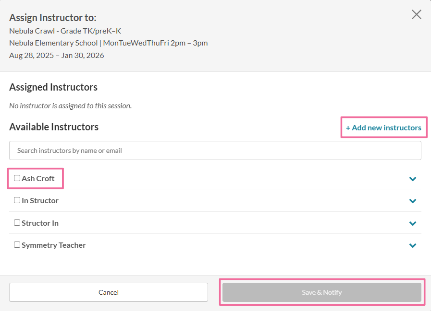Screen dimensions: 431x311
Task: Click the Available Instructors heading
Action: tap(54, 127)
